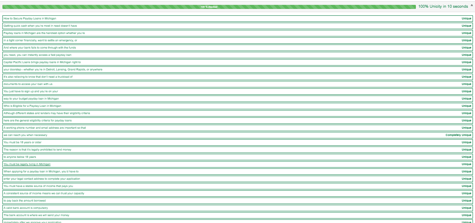The height and width of the screenshot is (223, 475).
Task: Select 'way to your budget payday loan in Michigan'
Action: [237, 99]
